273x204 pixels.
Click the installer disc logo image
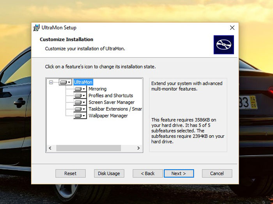click(x=224, y=45)
